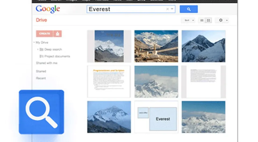Clear the Everest search text with the X
The width and height of the screenshot is (258, 142).
click(167, 9)
